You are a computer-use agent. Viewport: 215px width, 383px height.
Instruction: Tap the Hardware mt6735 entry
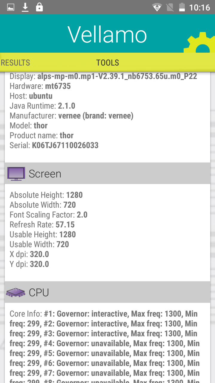coord(40,86)
